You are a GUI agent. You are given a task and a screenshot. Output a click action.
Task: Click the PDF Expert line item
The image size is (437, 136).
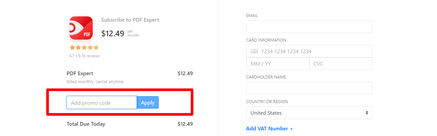(80, 73)
